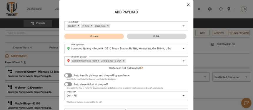Open the Pick-Up Site dropdown

184,49
